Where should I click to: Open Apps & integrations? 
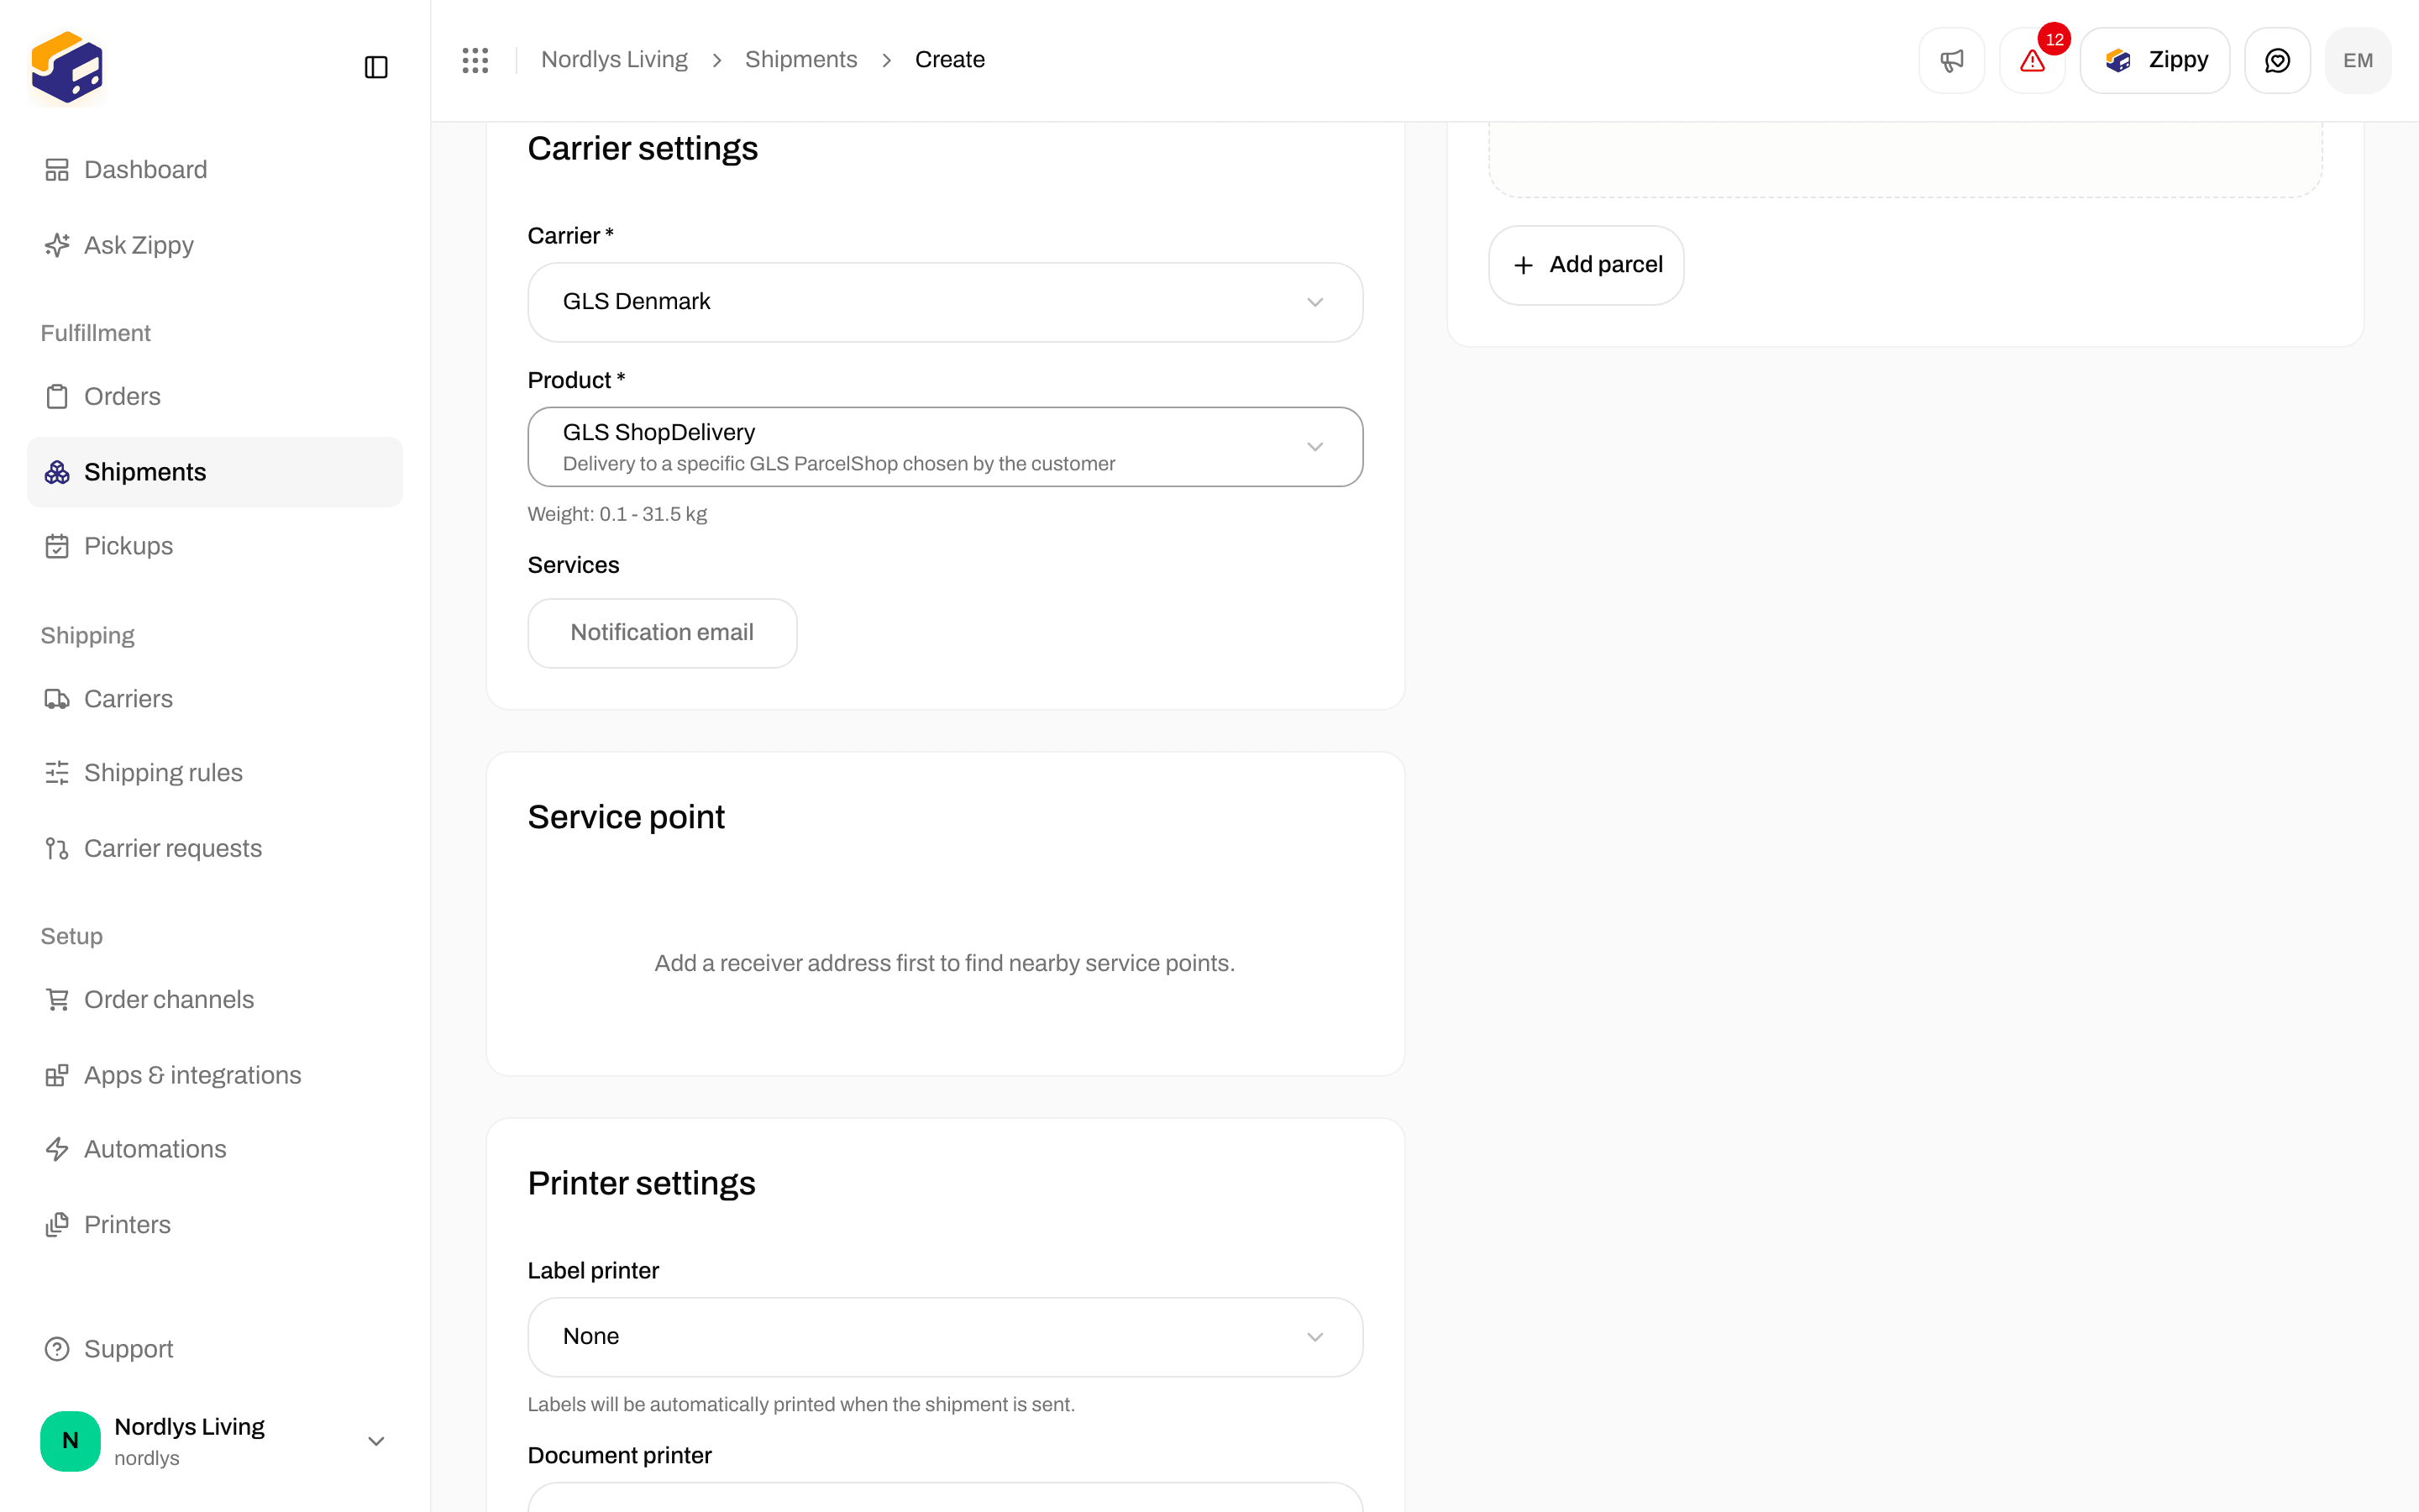click(215, 1075)
